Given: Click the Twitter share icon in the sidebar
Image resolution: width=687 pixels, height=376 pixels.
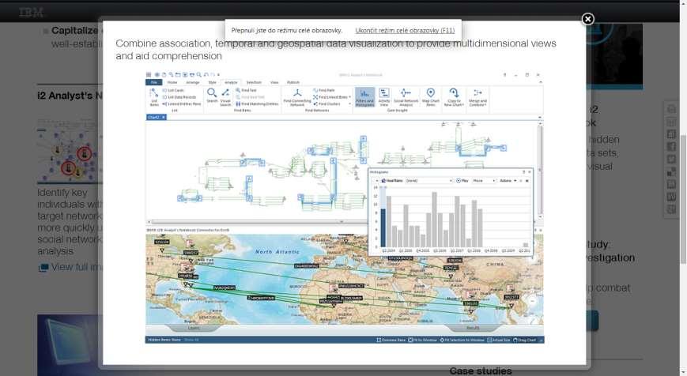Looking at the screenshot, I should click(671, 159).
